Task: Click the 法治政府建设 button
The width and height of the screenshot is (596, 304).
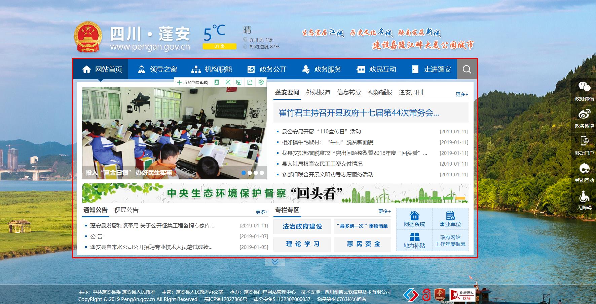Action: pos(302,226)
